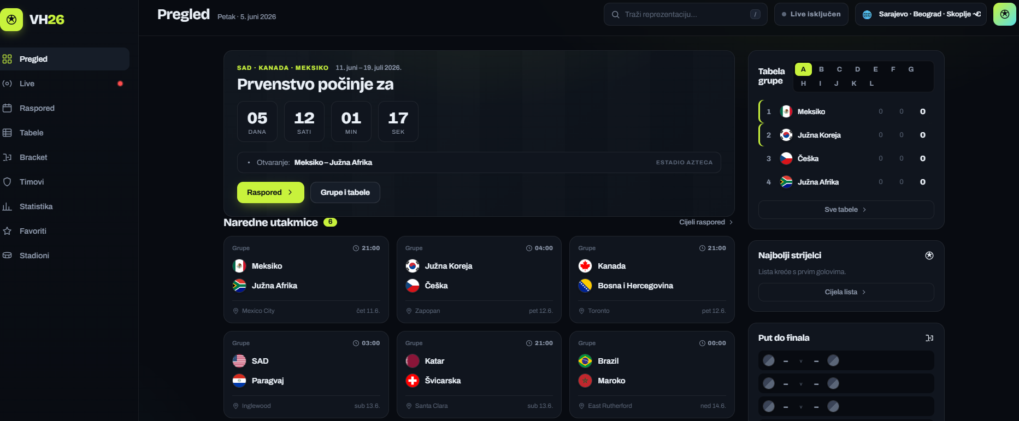The width and height of the screenshot is (1019, 421).
Task: Click the Maroko flag icon
Action: tap(585, 381)
